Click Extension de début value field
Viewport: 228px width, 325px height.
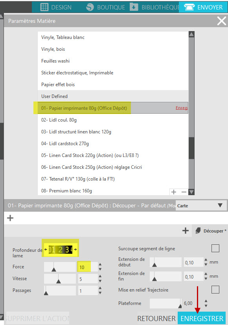[193, 262]
